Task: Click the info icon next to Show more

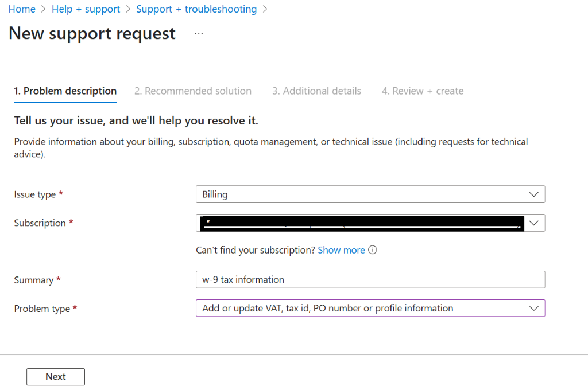Action: (x=372, y=250)
